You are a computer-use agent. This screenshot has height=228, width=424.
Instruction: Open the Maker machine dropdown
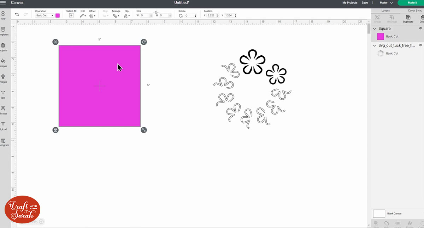[x=386, y=2]
